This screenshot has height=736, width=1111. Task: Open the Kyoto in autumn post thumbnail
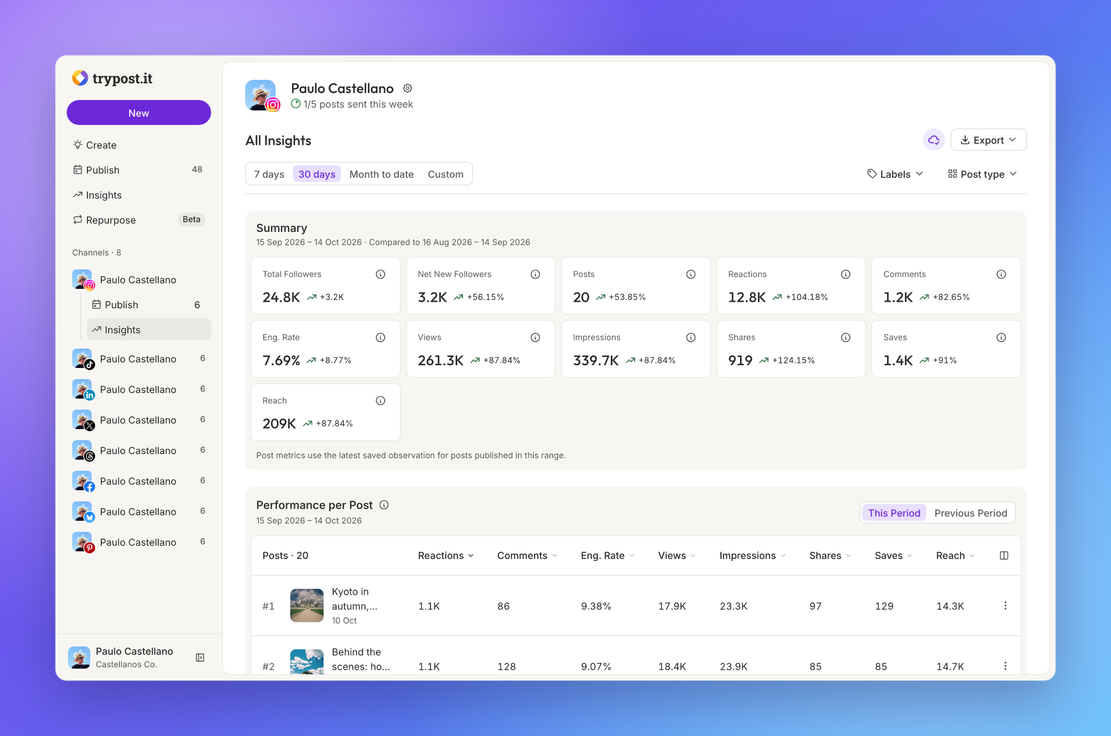(x=307, y=605)
